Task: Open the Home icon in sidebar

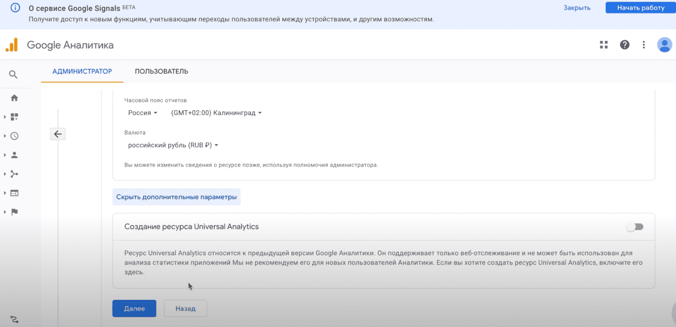Action: 14,98
